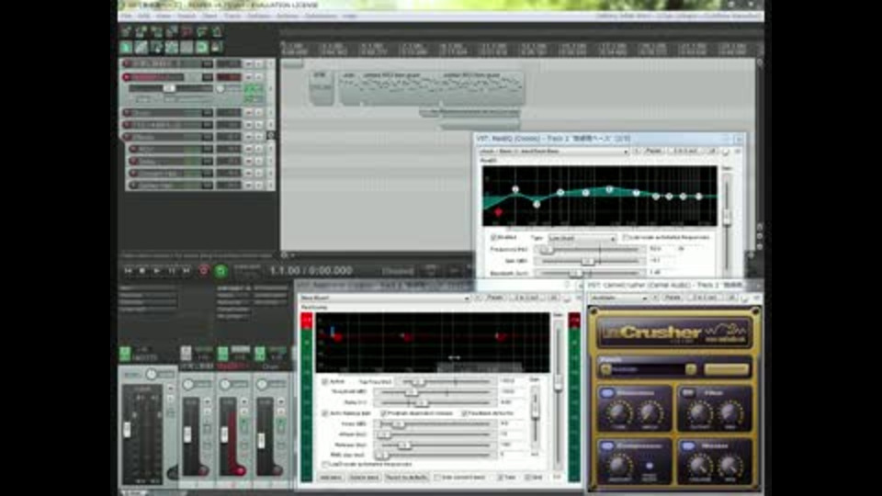This screenshot has width=882, height=496.
Task: Open the ReaEQ band Type dropdown
Action: pyautogui.click(x=582, y=238)
